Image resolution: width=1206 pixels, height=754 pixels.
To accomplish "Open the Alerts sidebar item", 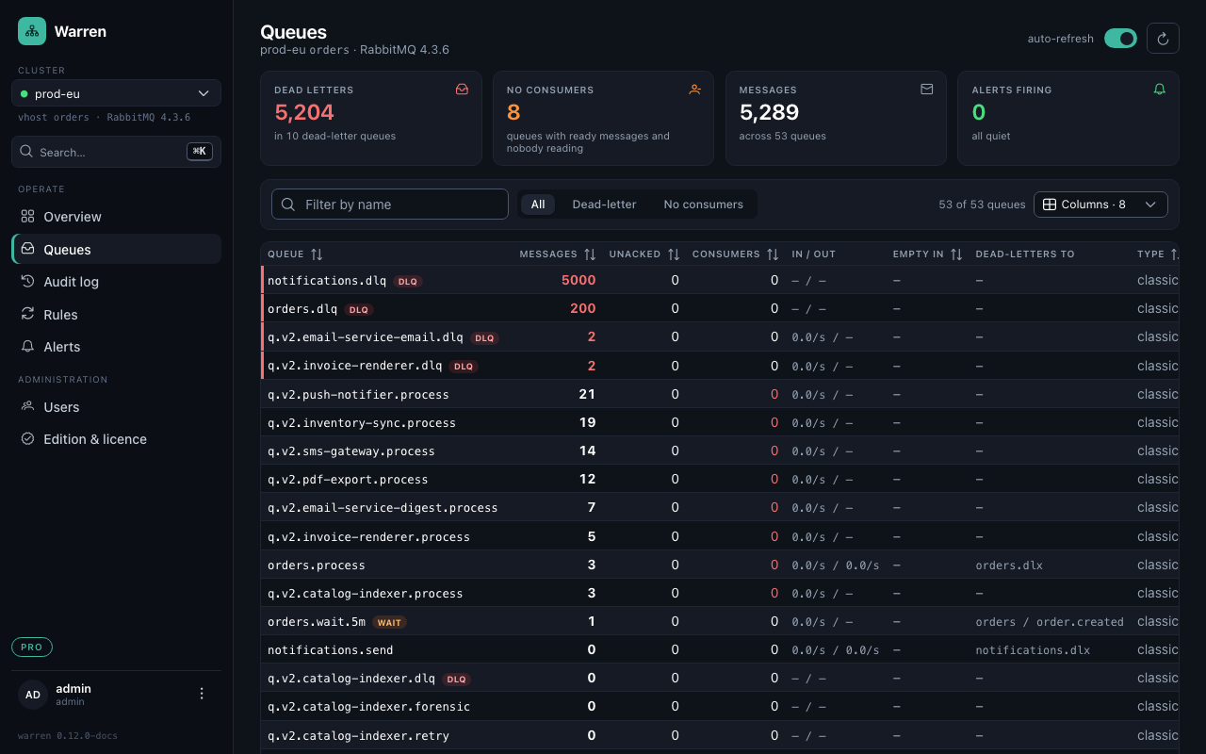I will click(116, 347).
